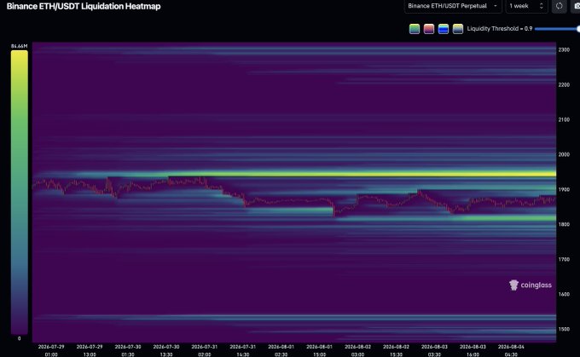Click the bright yellow liquidation band near 1950
The width and height of the screenshot is (580, 357).
[x=370, y=174]
